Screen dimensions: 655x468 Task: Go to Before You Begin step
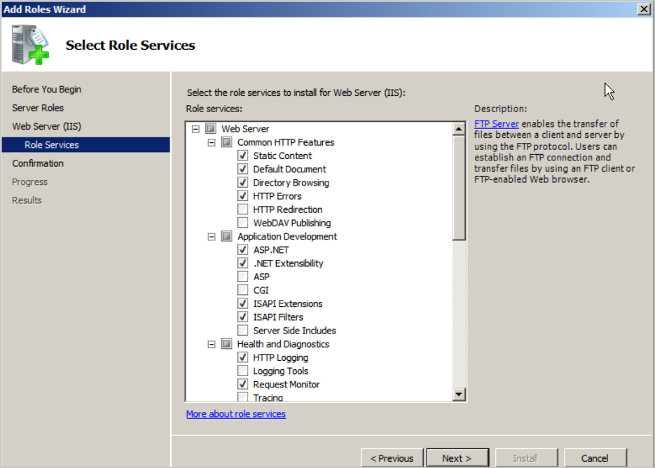[46, 90]
